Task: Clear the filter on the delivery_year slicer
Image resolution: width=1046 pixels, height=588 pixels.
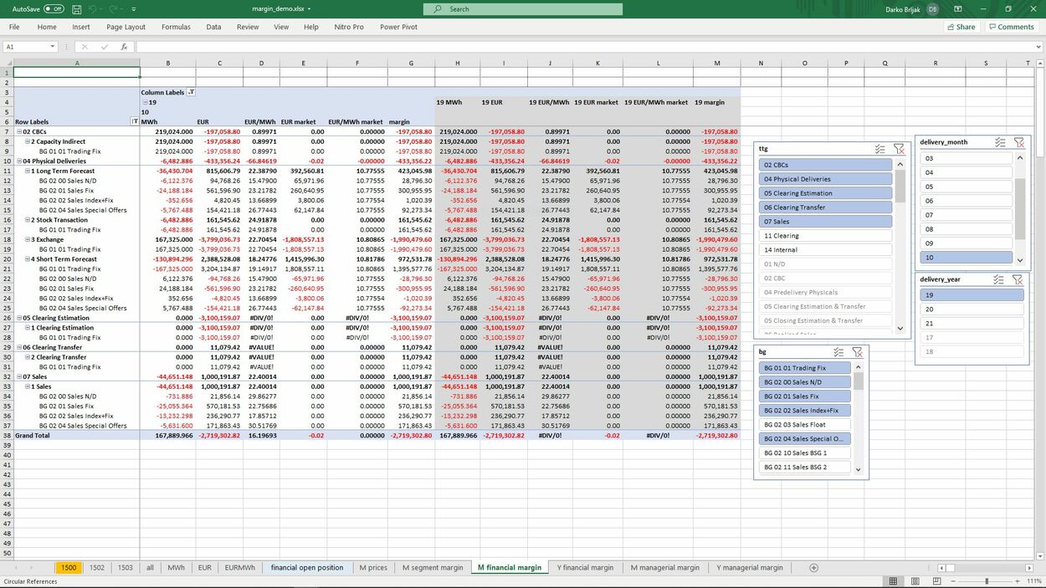Action: pos(1019,279)
